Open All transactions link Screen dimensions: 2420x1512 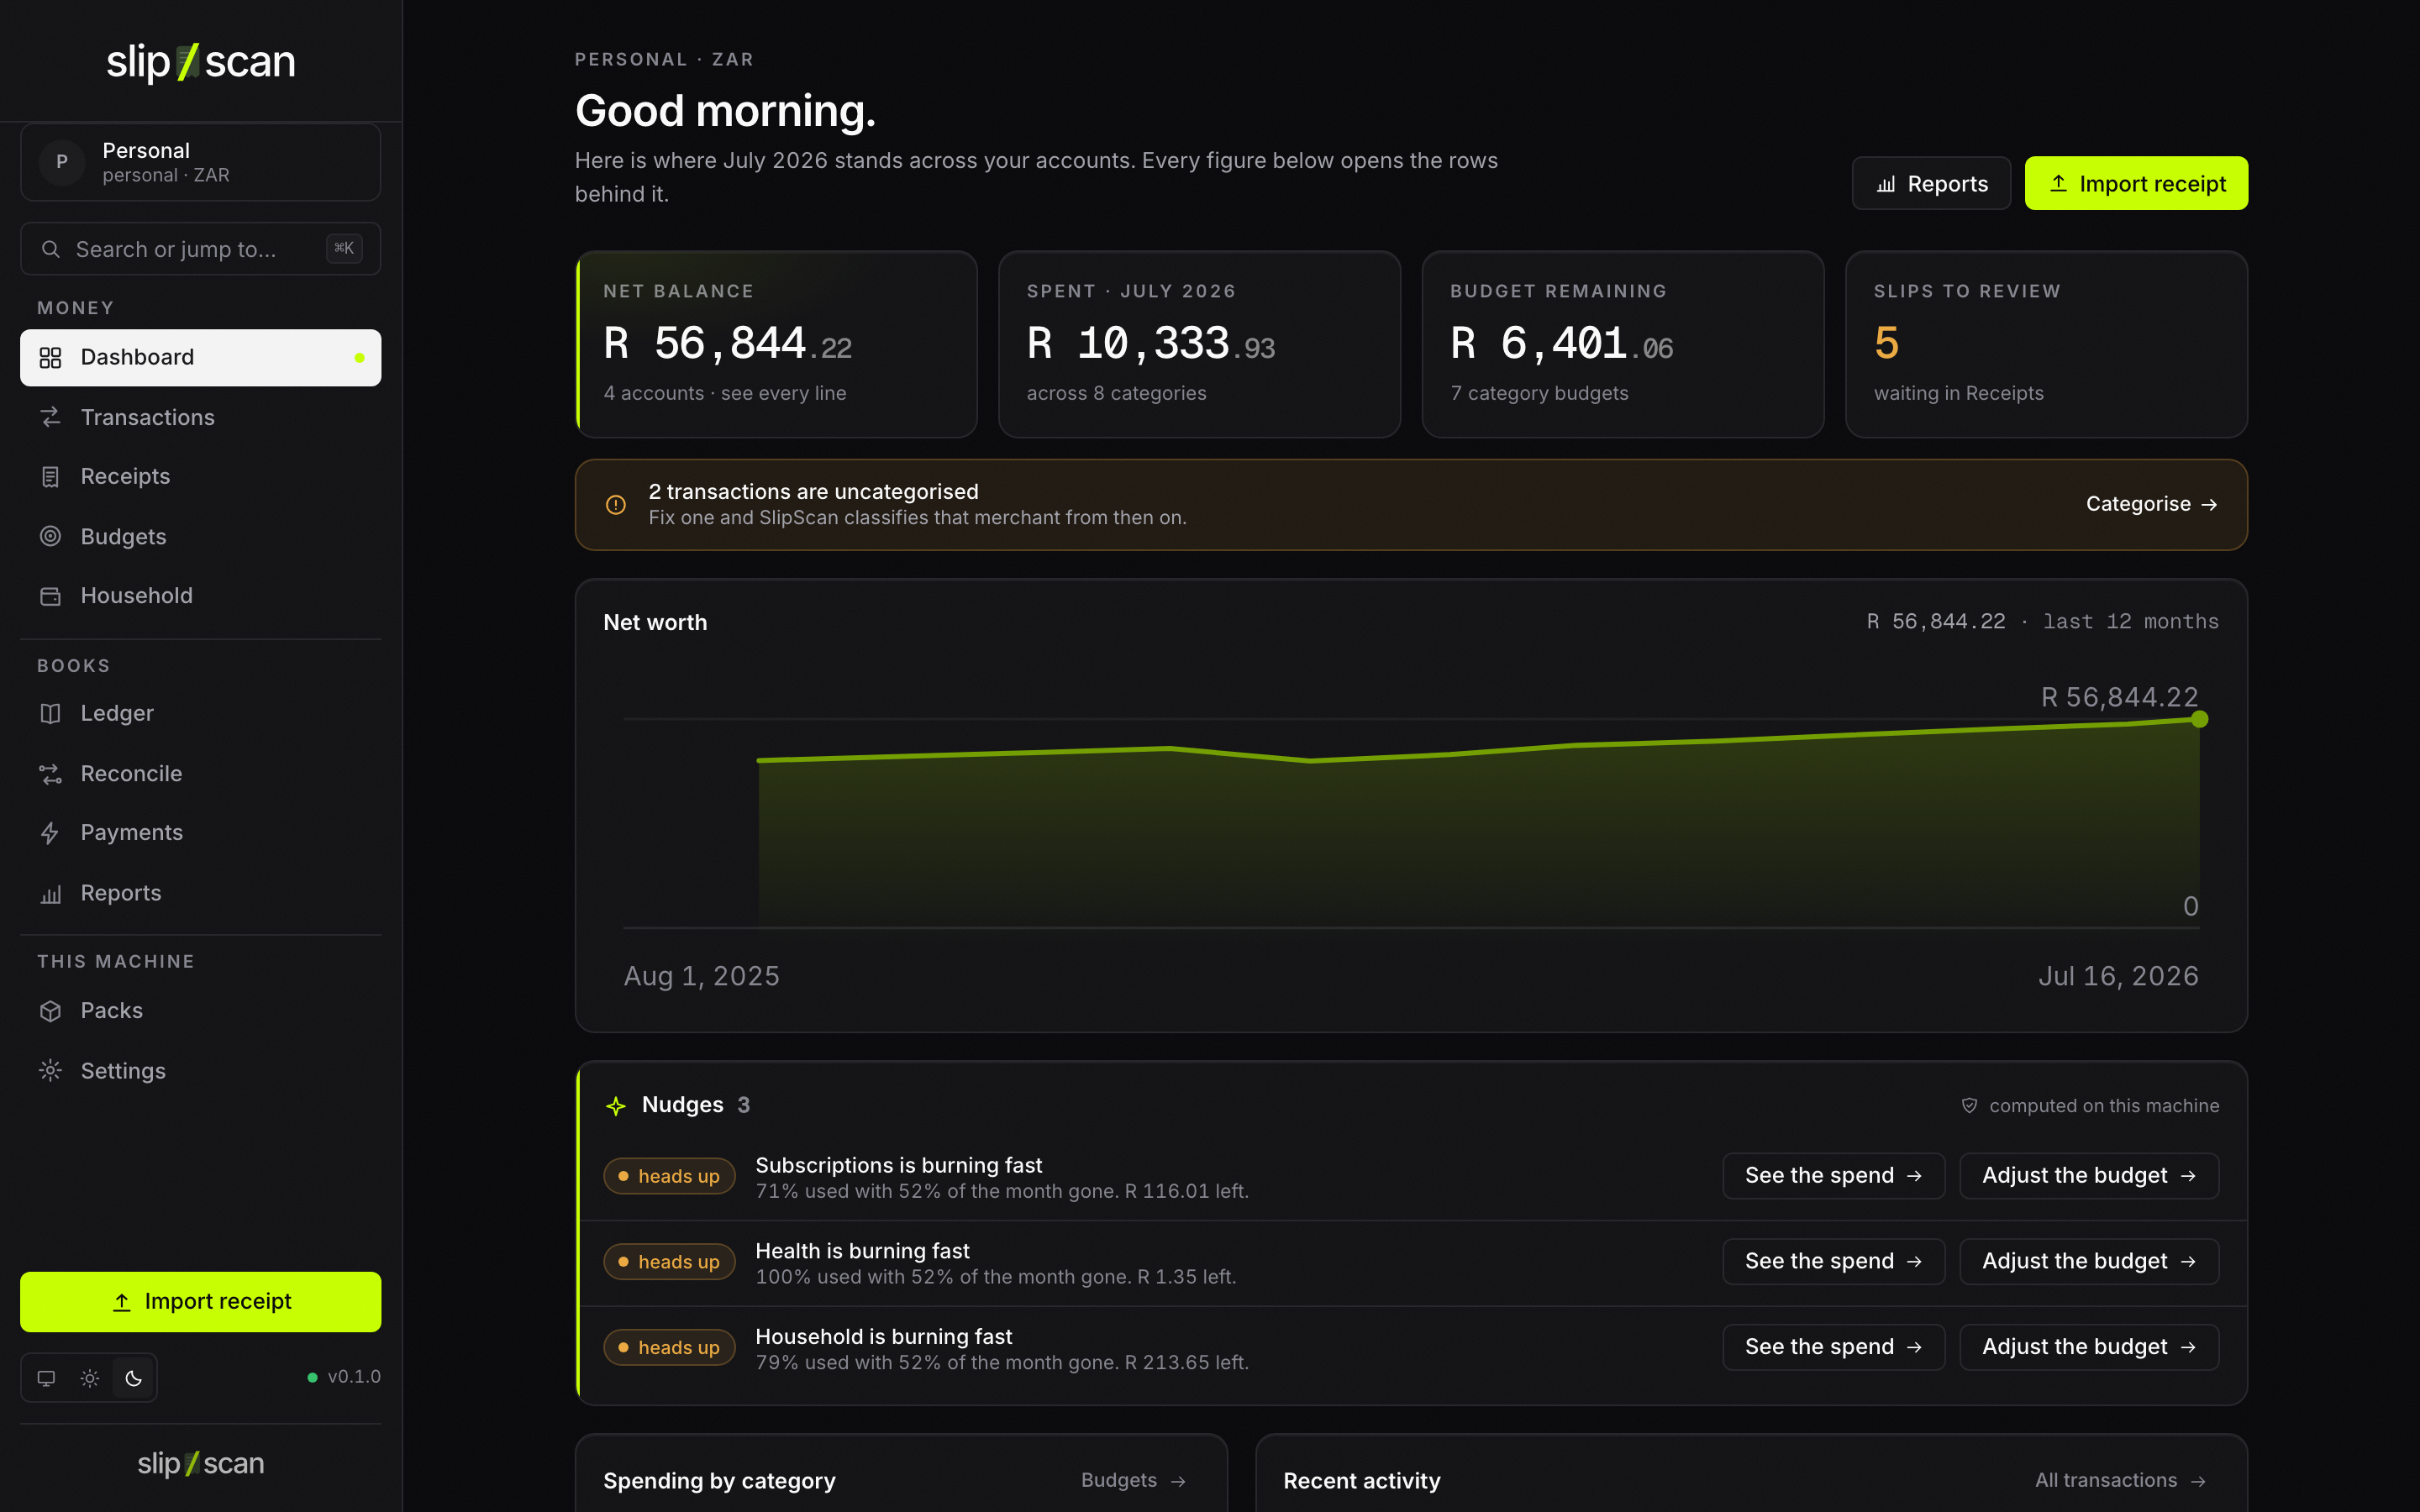tap(2120, 1480)
